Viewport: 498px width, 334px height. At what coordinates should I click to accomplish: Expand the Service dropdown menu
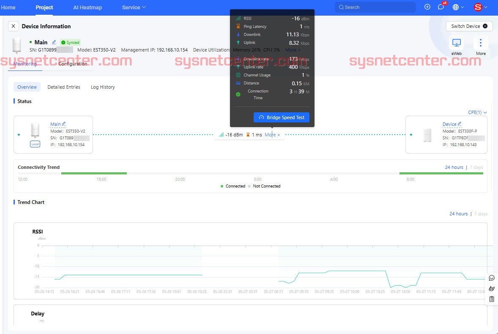(x=134, y=7)
